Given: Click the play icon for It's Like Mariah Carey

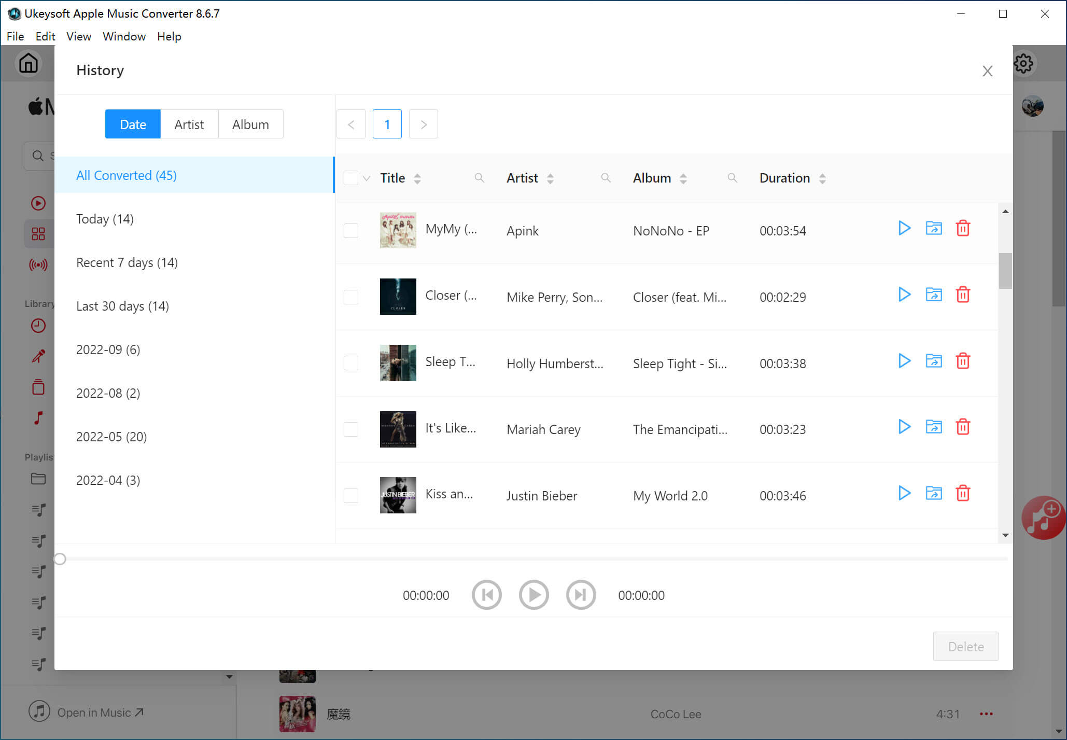Looking at the screenshot, I should click(x=905, y=427).
